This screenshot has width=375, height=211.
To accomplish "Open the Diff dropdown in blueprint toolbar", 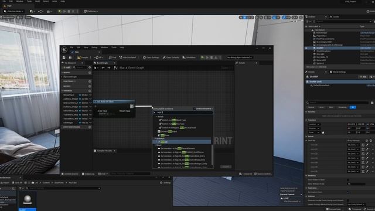I will pyautogui.click(x=98, y=57).
